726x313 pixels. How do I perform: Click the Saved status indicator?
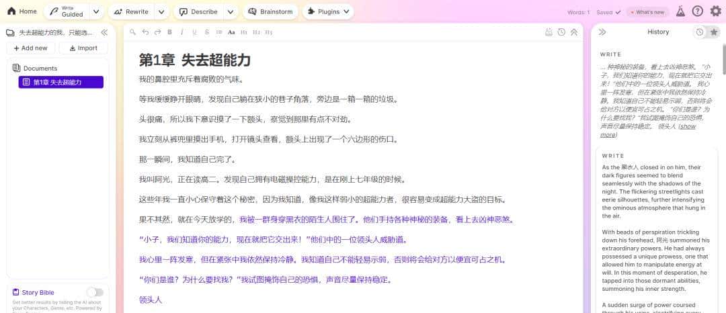click(608, 13)
